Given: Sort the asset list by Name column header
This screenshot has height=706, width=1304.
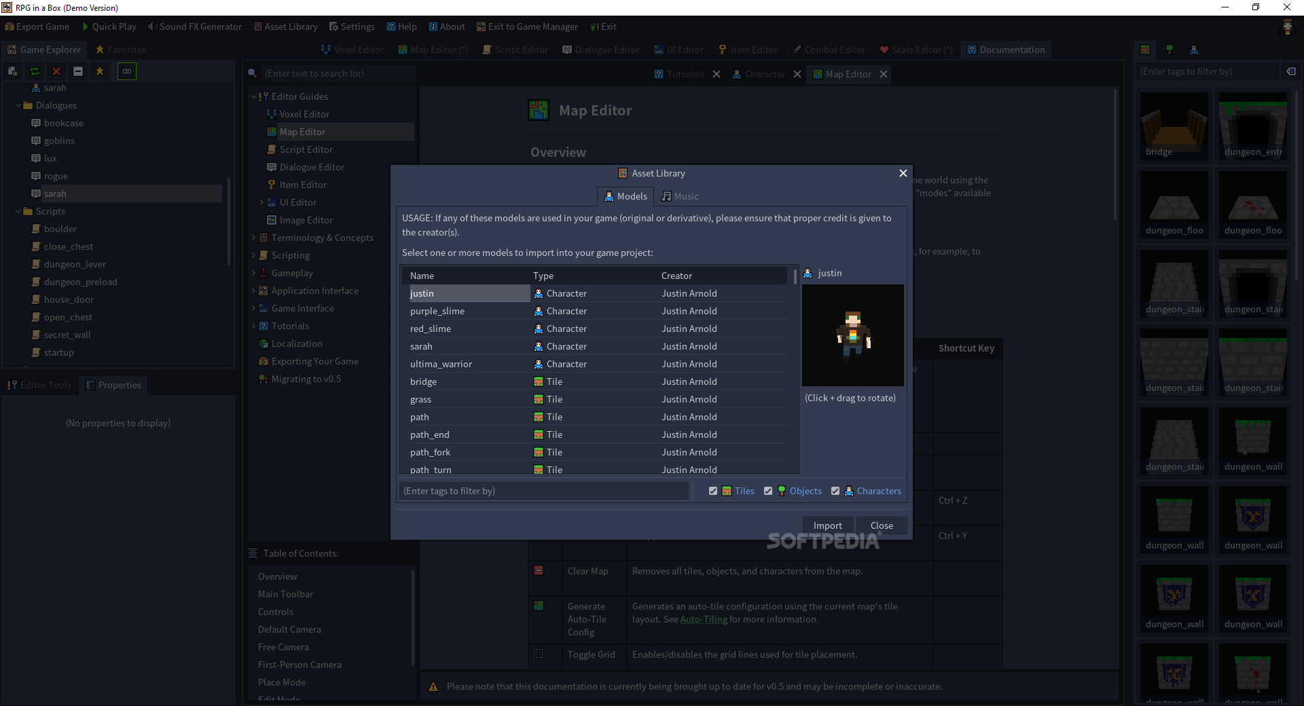Looking at the screenshot, I should 465,276.
